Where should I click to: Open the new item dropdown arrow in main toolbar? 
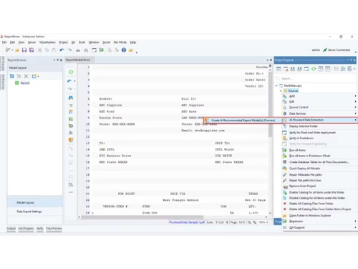click(12, 50)
